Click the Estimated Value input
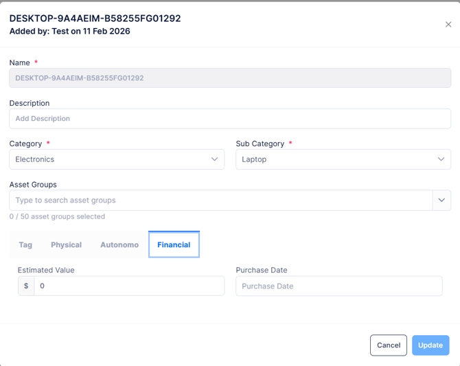This screenshot has width=460, height=366. pos(129,286)
